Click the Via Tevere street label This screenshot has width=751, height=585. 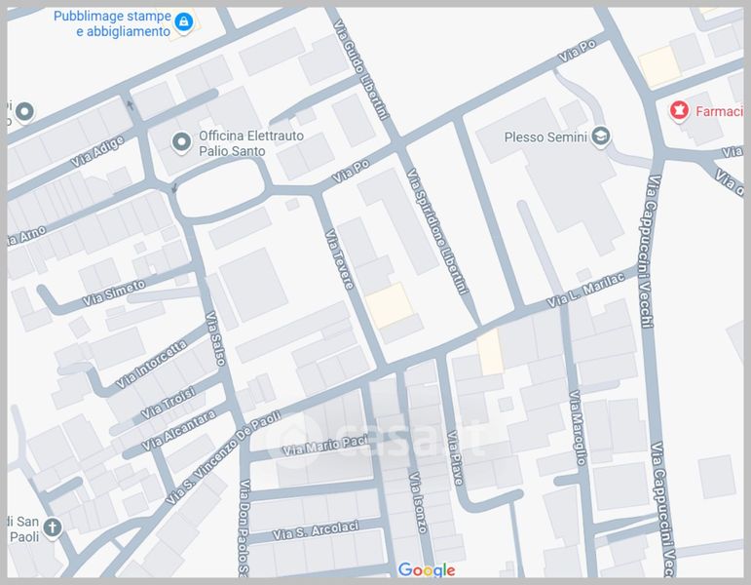(340, 258)
